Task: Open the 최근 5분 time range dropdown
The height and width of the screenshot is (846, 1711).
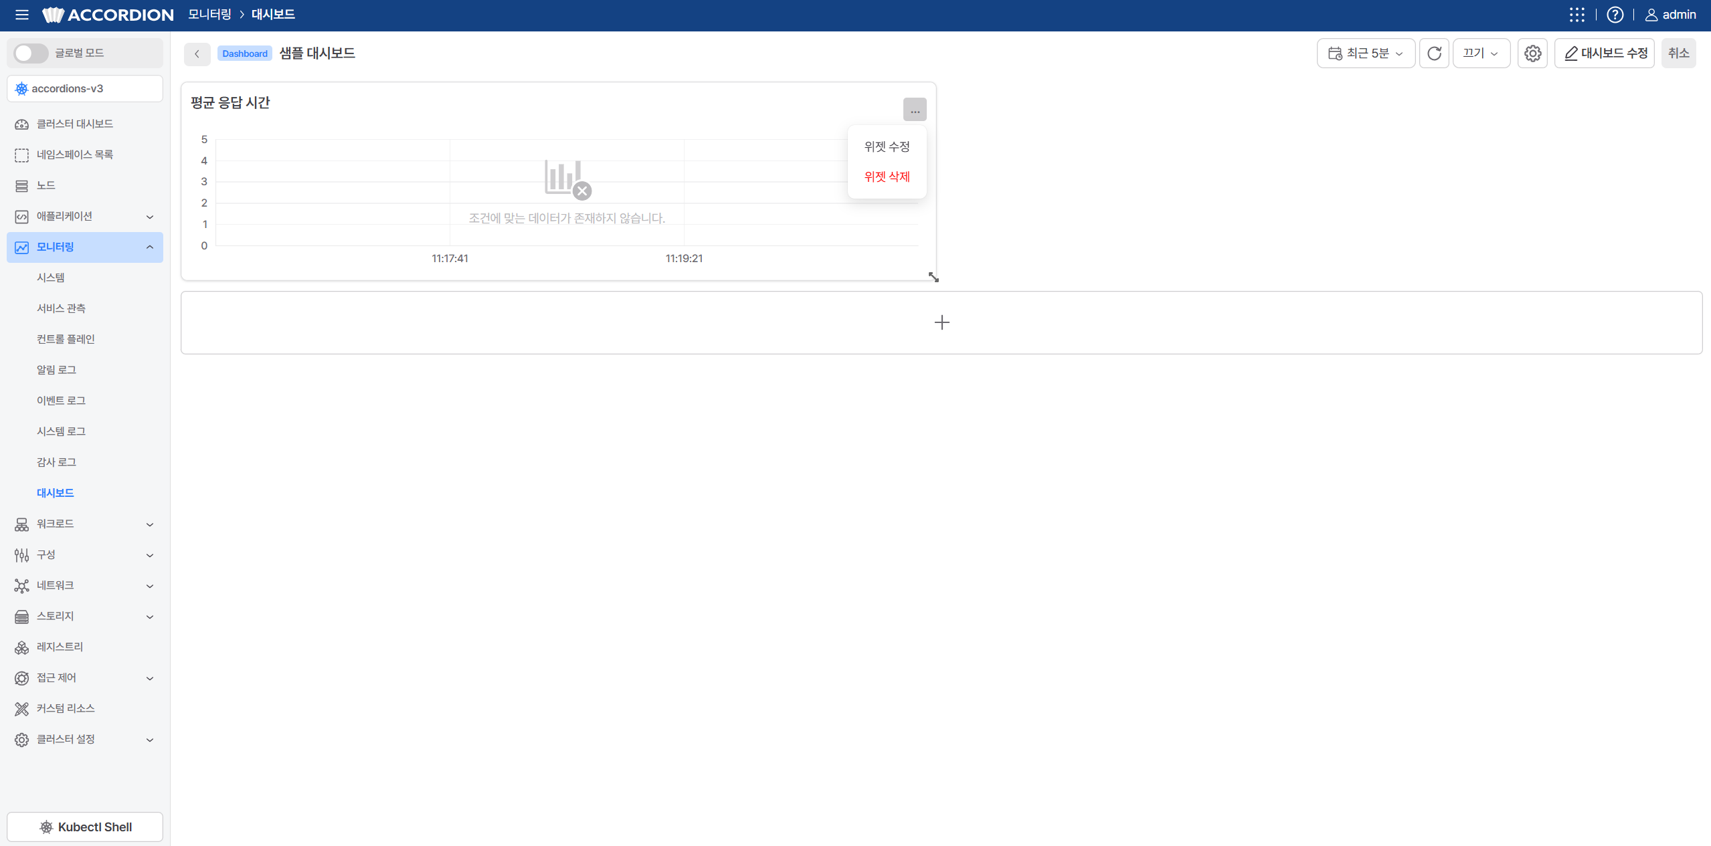Action: click(1366, 54)
